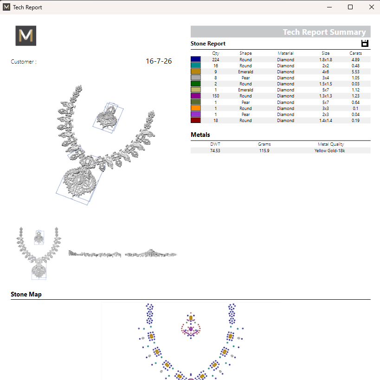Click the M app icon in the title bar
The image size is (380, 380).
[6, 7]
